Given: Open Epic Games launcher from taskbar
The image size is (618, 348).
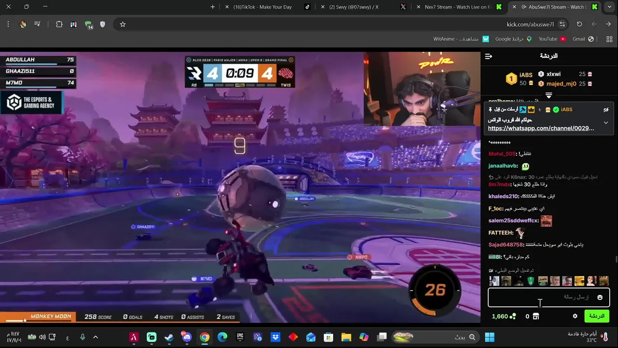Looking at the screenshot, I should coord(240,337).
